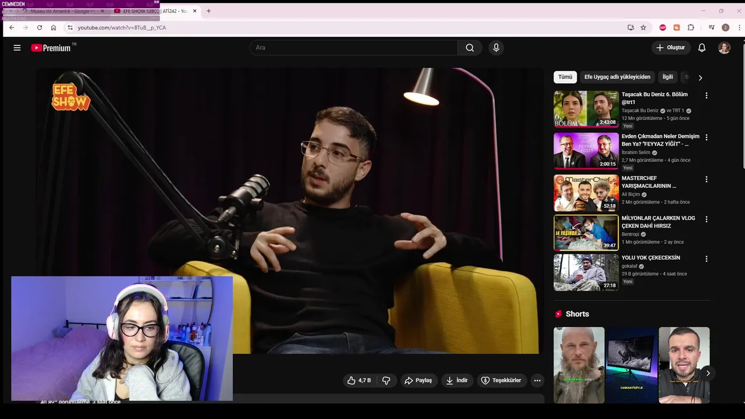745x419 pixels.
Task: Select Efe Uygaç adlı yükleyiciden chip
Action: point(617,77)
